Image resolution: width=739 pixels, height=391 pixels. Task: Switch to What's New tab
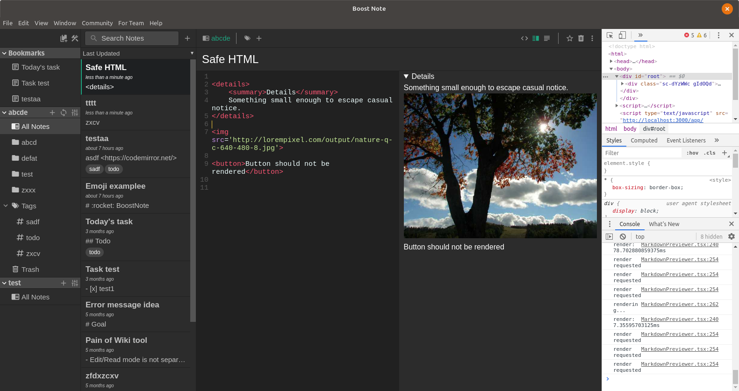coord(664,224)
